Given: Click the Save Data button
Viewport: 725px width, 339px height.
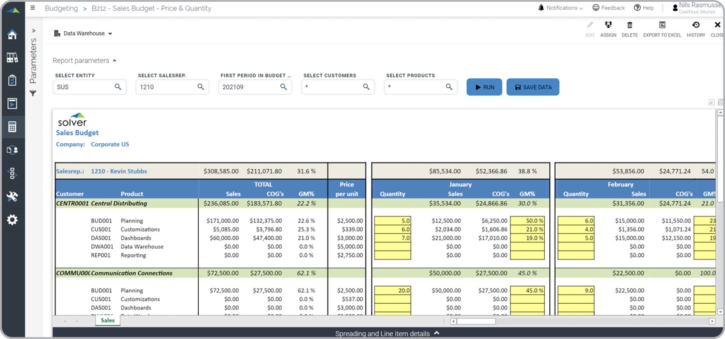Looking at the screenshot, I should click(533, 87).
